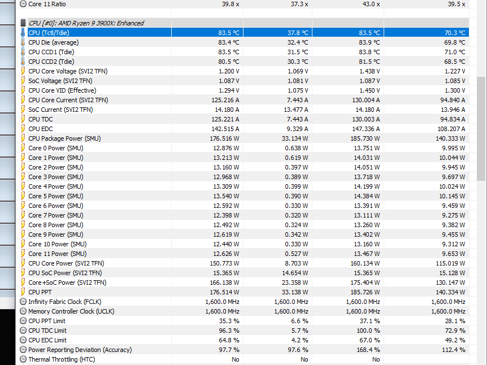Click the CPU CCD2 (Tdie) label
Screen dimensions: 487x365
(51, 62)
